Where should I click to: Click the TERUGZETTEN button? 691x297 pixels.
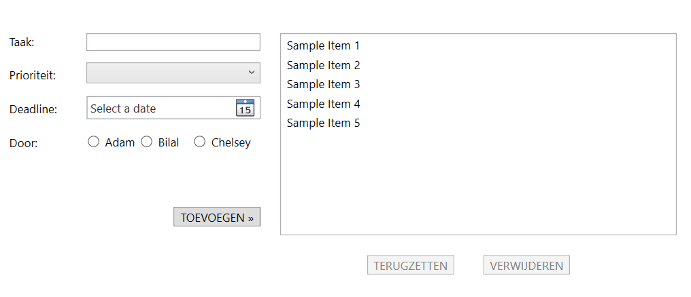pyautogui.click(x=410, y=265)
